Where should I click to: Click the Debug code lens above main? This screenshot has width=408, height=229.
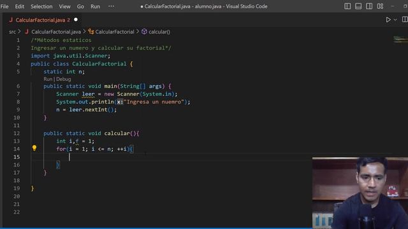tap(64, 79)
